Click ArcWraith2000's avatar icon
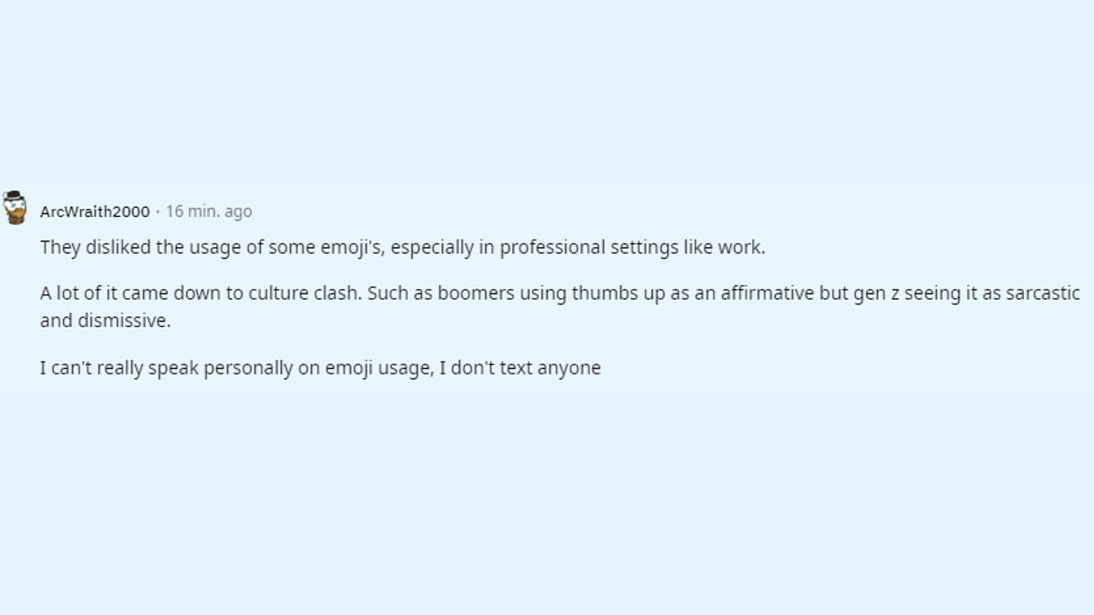This screenshot has width=1094, height=615. [15, 208]
